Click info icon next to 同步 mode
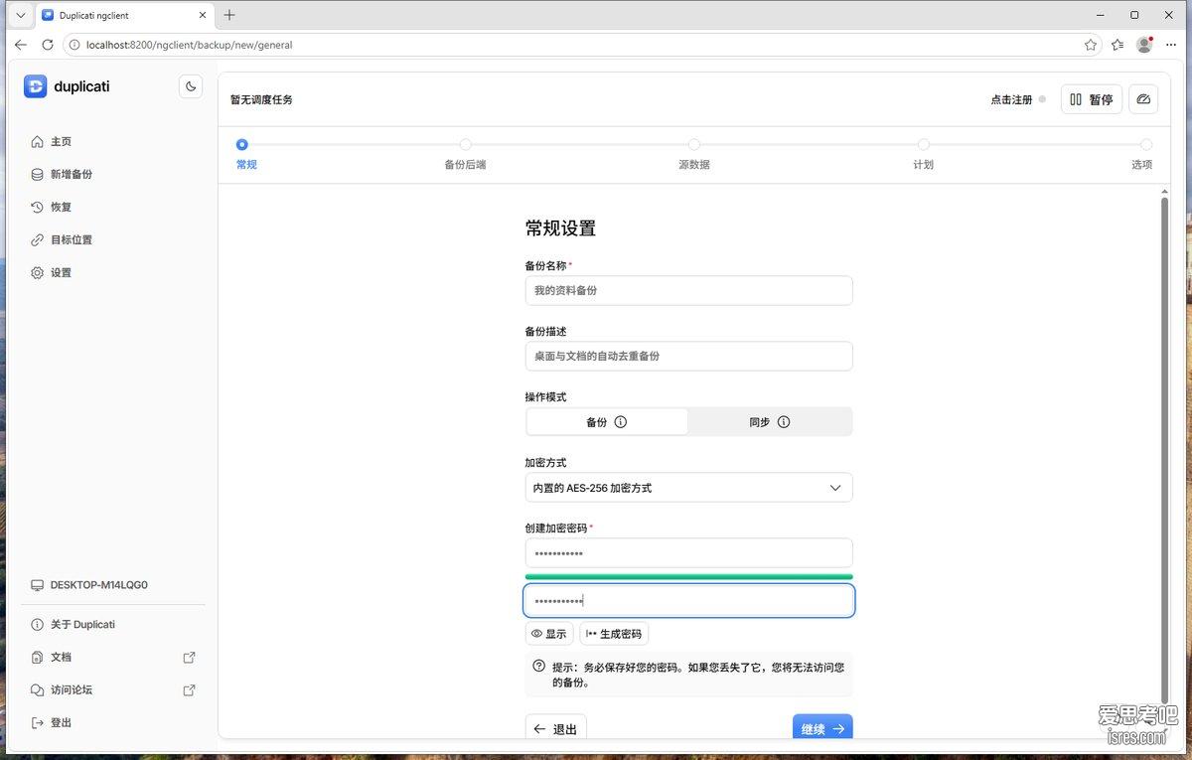This screenshot has height=760, width=1192. 784,421
